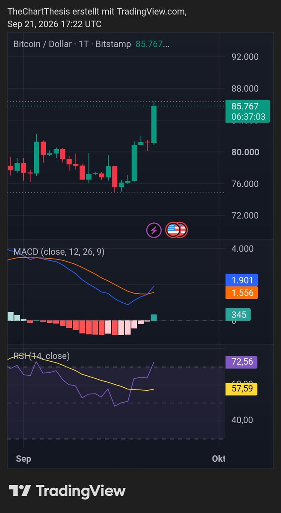
Task: Click the RSI (14, close) legend
Action: point(41,356)
